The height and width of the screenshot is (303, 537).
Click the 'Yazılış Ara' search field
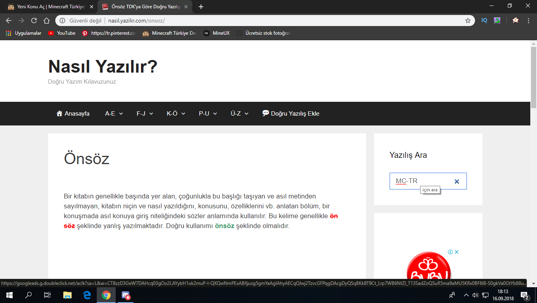click(428, 181)
